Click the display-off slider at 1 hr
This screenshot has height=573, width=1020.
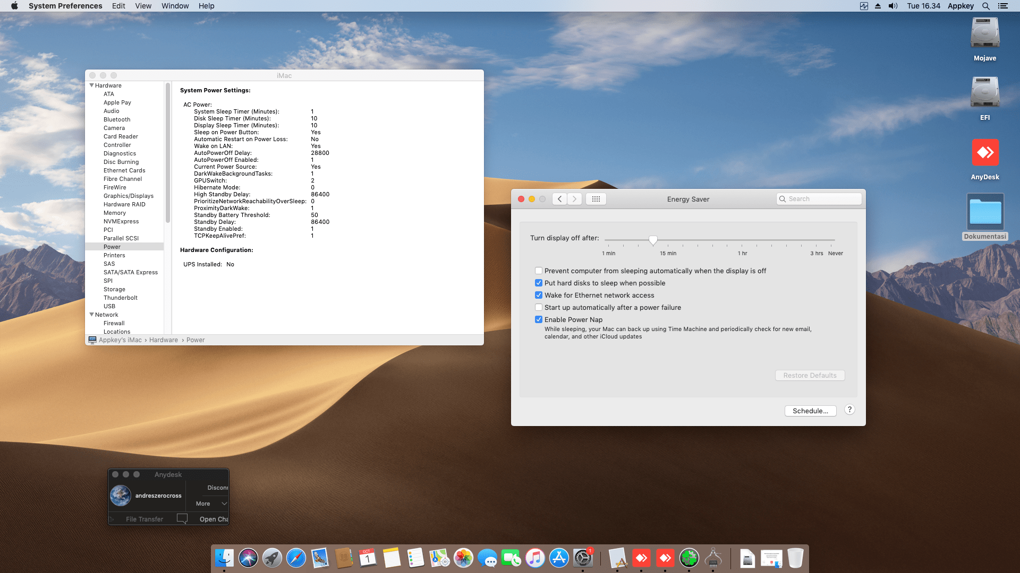[x=742, y=240]
